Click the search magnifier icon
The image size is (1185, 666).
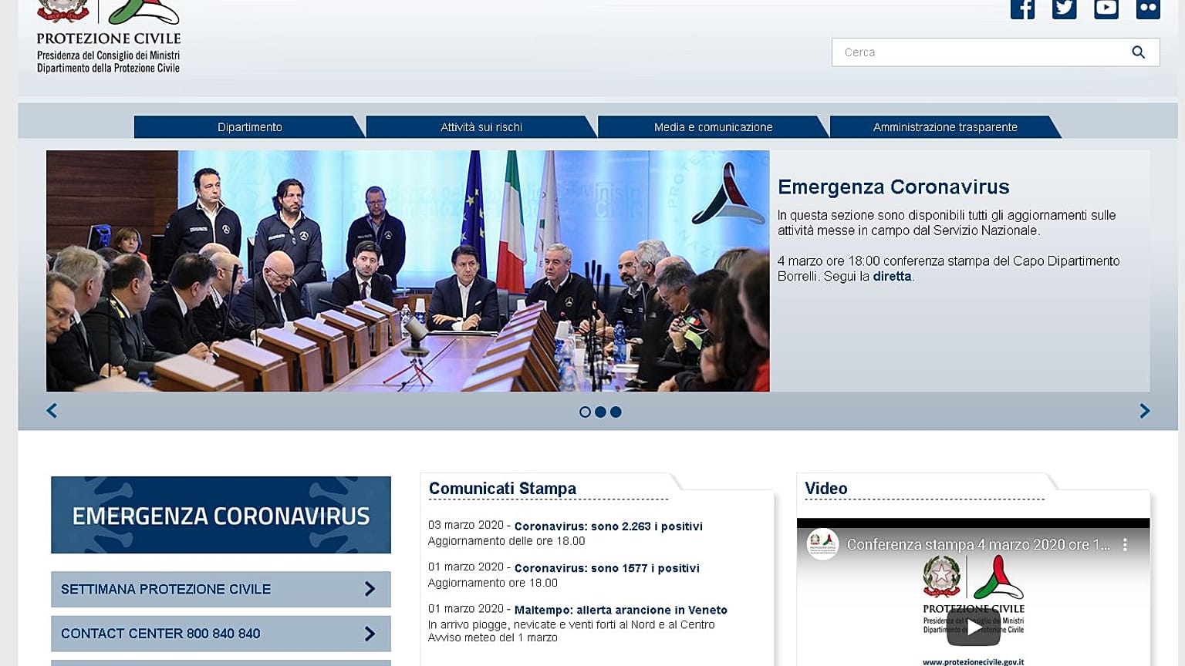1138,52
